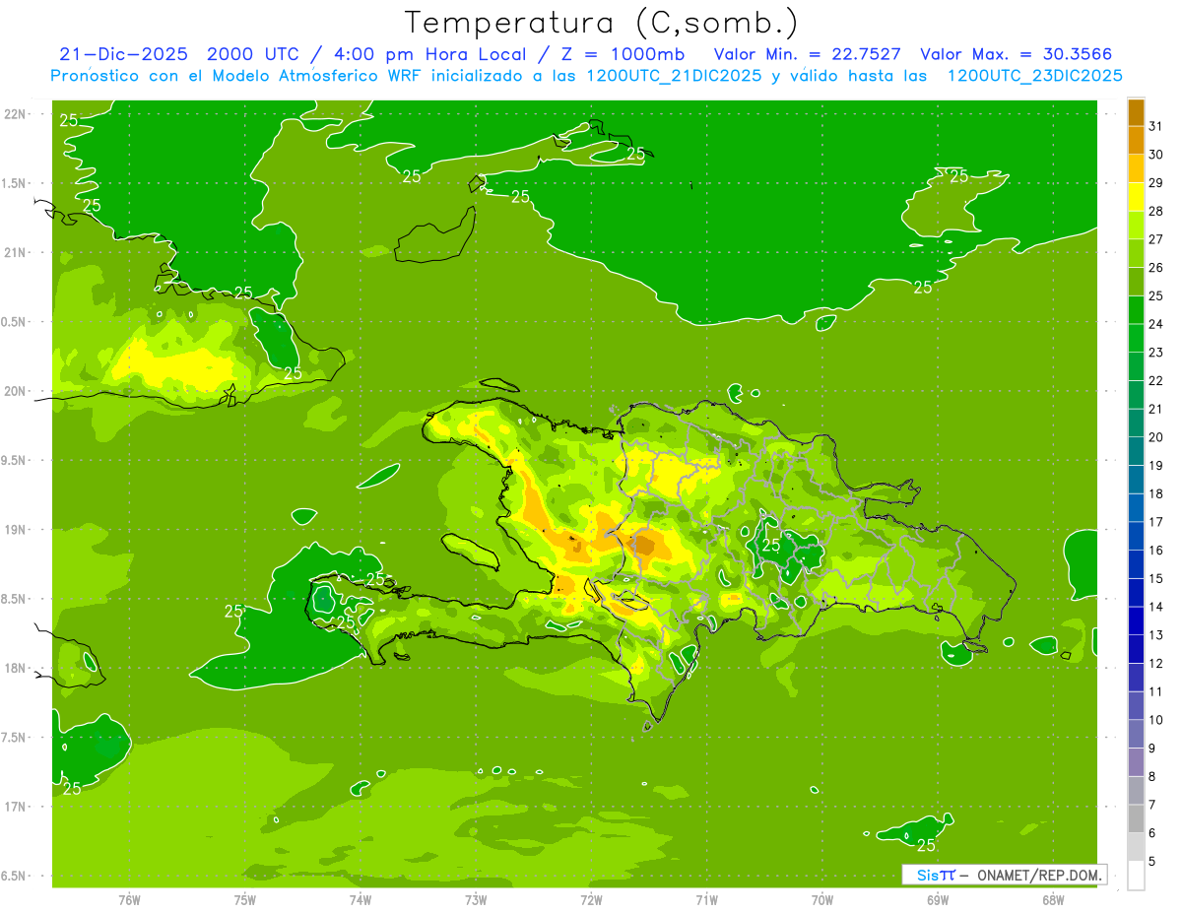Viewport: 1182px width, 913px height.
Task: Click the '19N' latitude label
Action: pos(16,529)
